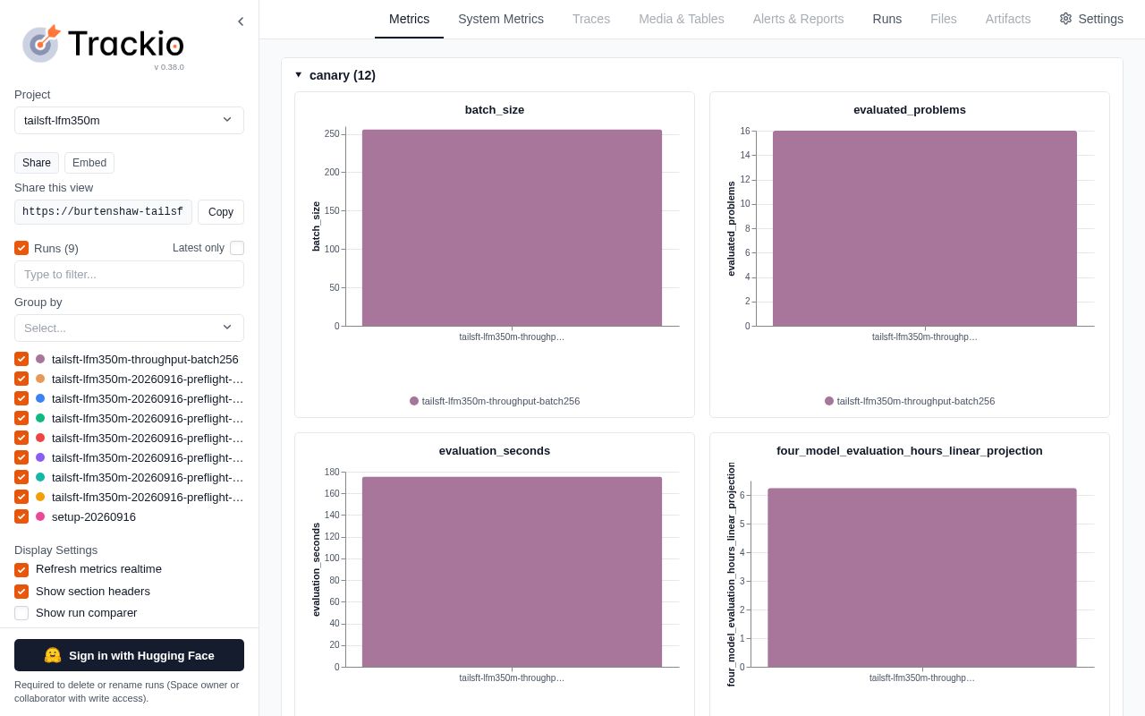Go to the Runs tab
Viewport: 1145px width, 716px height.
[x=887, y=19]
